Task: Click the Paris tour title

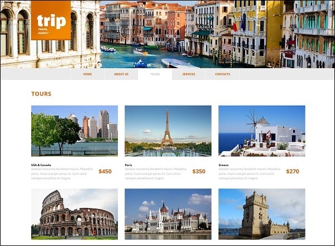Action: (128, 165)
